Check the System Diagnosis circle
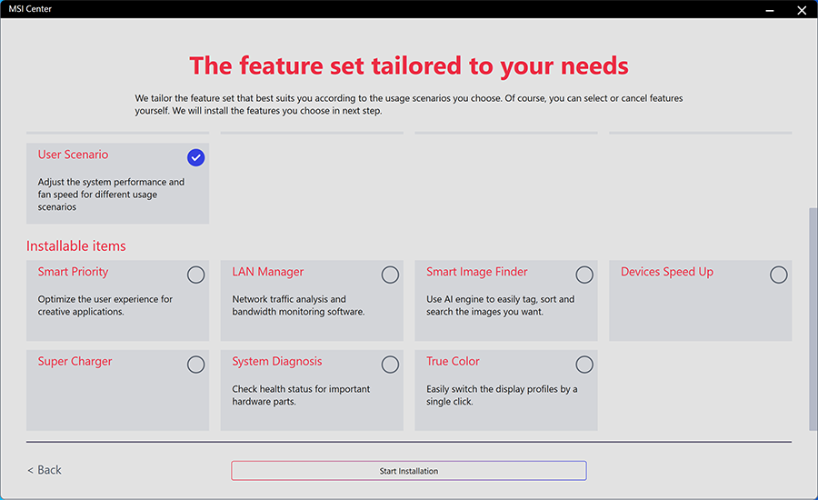Viewport: 818px width, 500px height. point(390,365)
